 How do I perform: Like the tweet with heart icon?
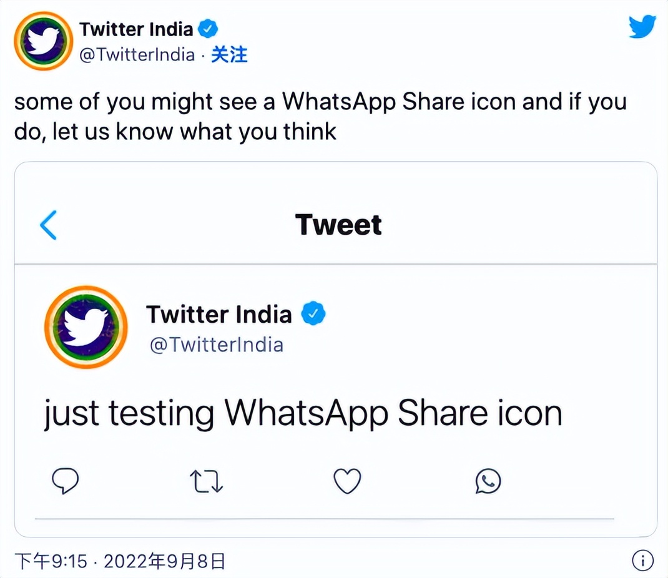347,481
